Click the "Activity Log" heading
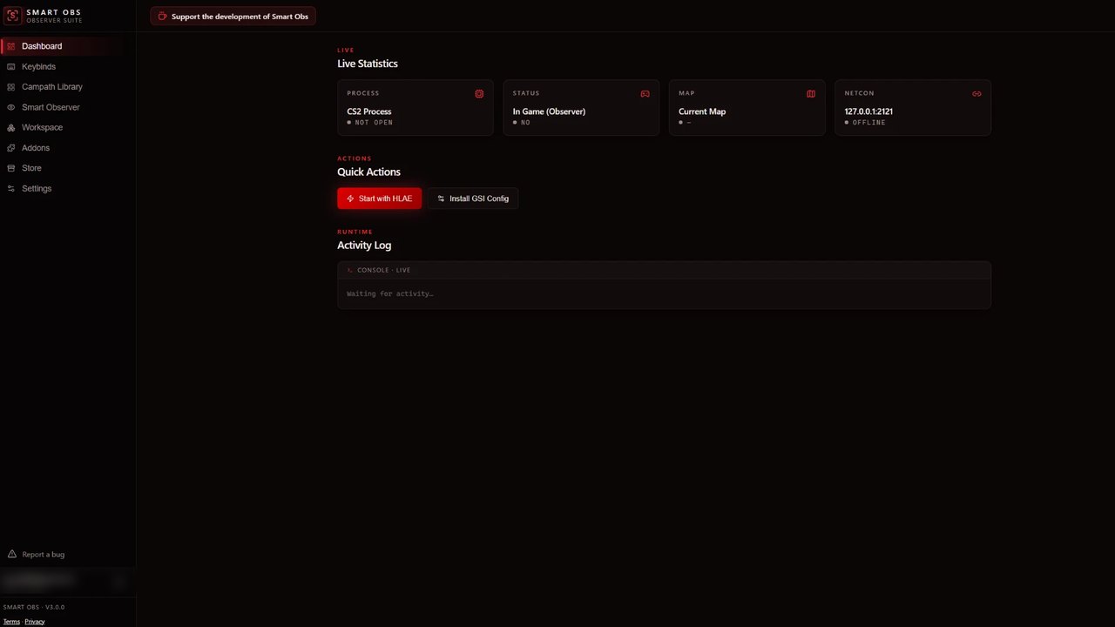1115x627 pixels. [364, 246]
